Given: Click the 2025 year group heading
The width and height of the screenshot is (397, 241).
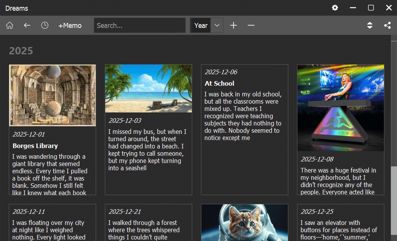Looking at the screenshot, I should pos(21,51).
